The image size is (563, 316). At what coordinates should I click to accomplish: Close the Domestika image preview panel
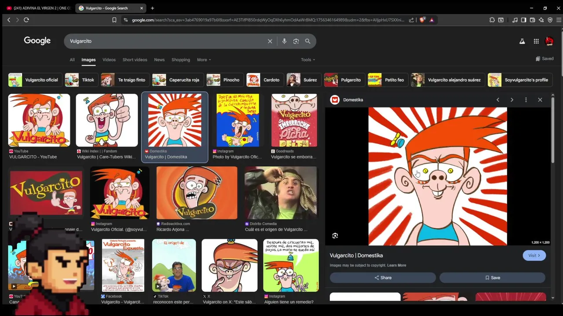540,100
